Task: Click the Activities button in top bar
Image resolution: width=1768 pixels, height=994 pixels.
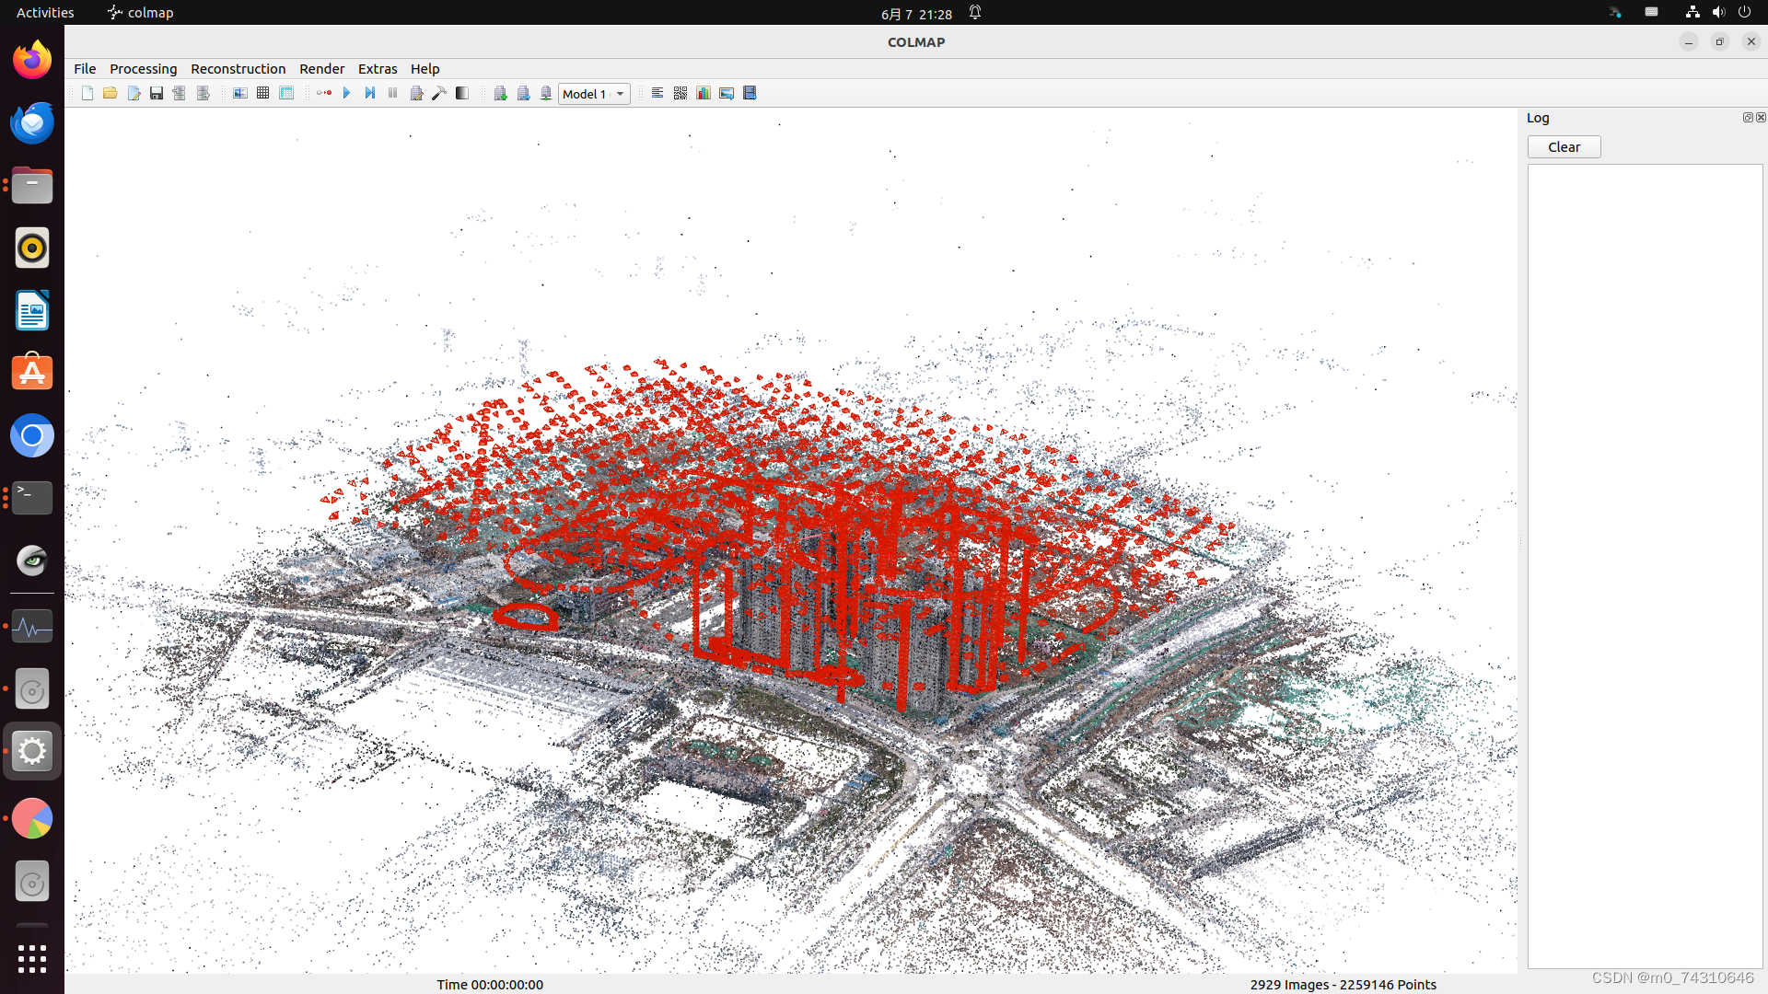Action: click(x=45, y=13)
